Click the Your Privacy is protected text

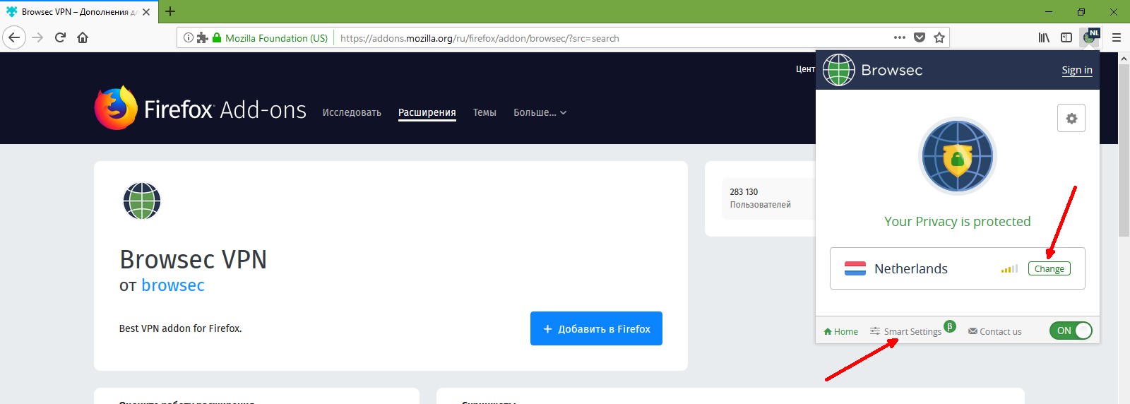[x=957, y=221]
